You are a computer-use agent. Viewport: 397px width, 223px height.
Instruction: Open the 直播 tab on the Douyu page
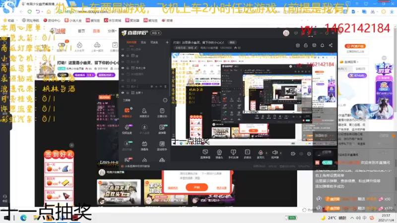pos(96,31)
